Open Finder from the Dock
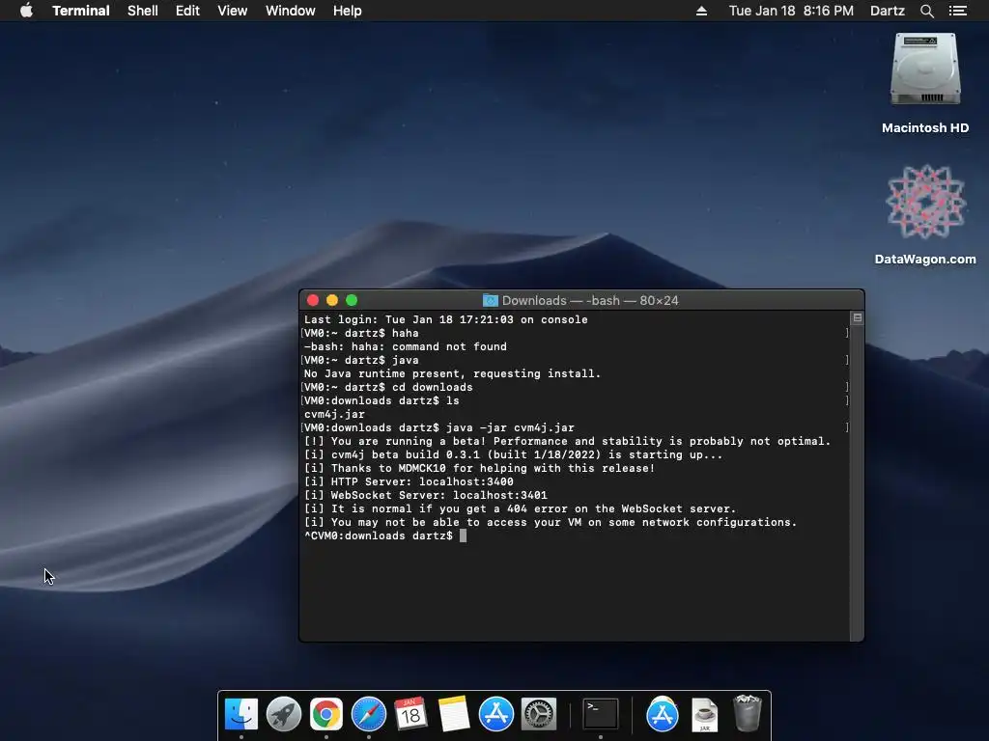Image resolution: width=989 pixels, height=741 pixels. pos(240,714)
